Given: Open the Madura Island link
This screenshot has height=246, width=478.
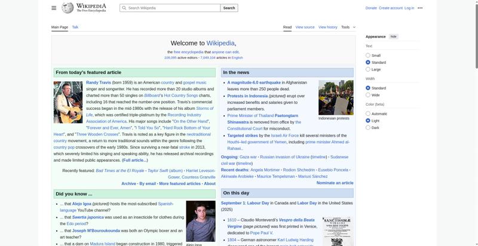Looking at the screenshot, I should [102, 244].
